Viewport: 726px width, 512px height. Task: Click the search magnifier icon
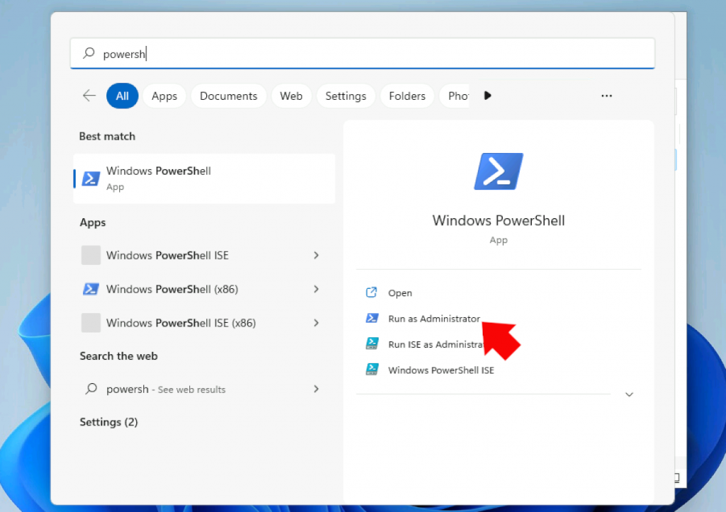pyautogui.click(x=87, y=53)
